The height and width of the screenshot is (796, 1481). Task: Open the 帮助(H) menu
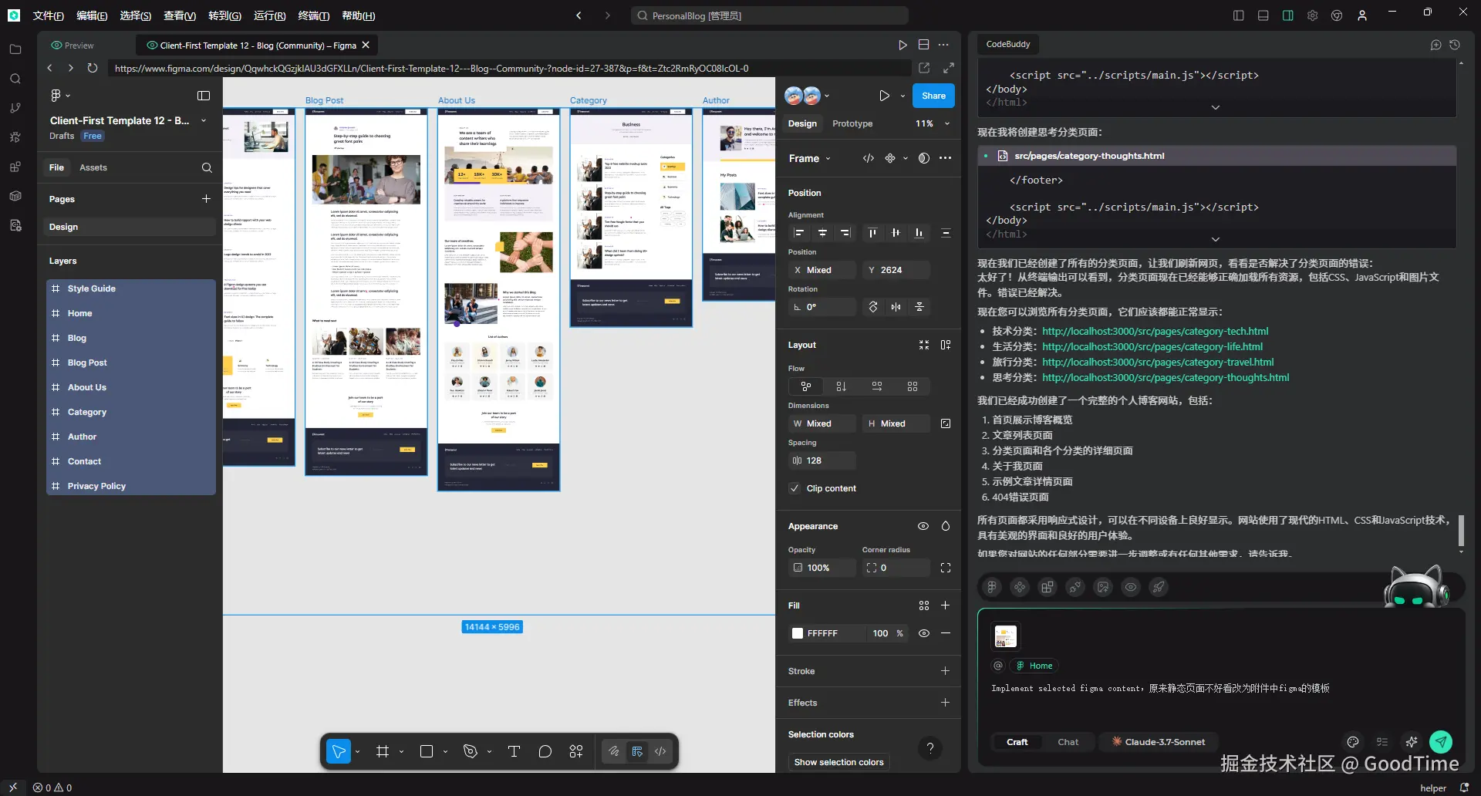coord(359,15)
